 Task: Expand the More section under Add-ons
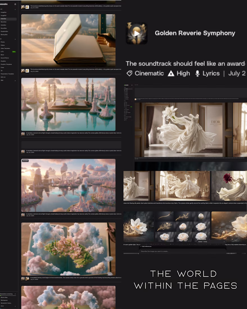point(15,80)
